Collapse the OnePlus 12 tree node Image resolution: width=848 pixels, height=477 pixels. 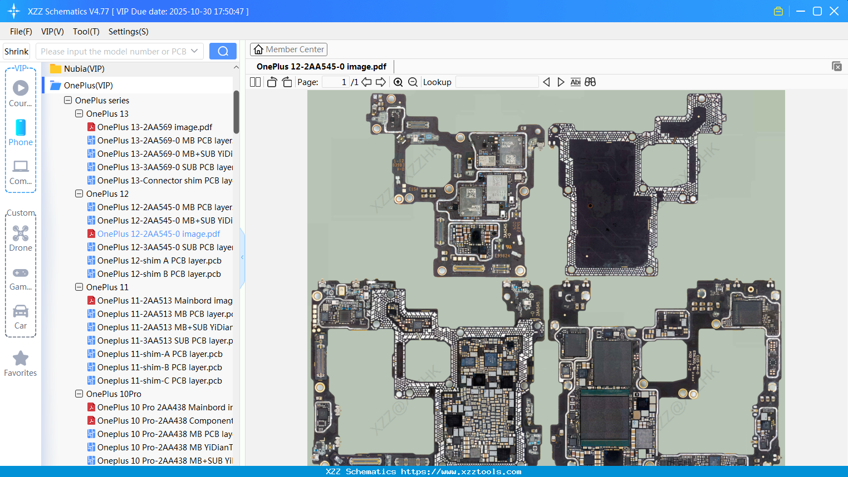click(x=79, y=193)
